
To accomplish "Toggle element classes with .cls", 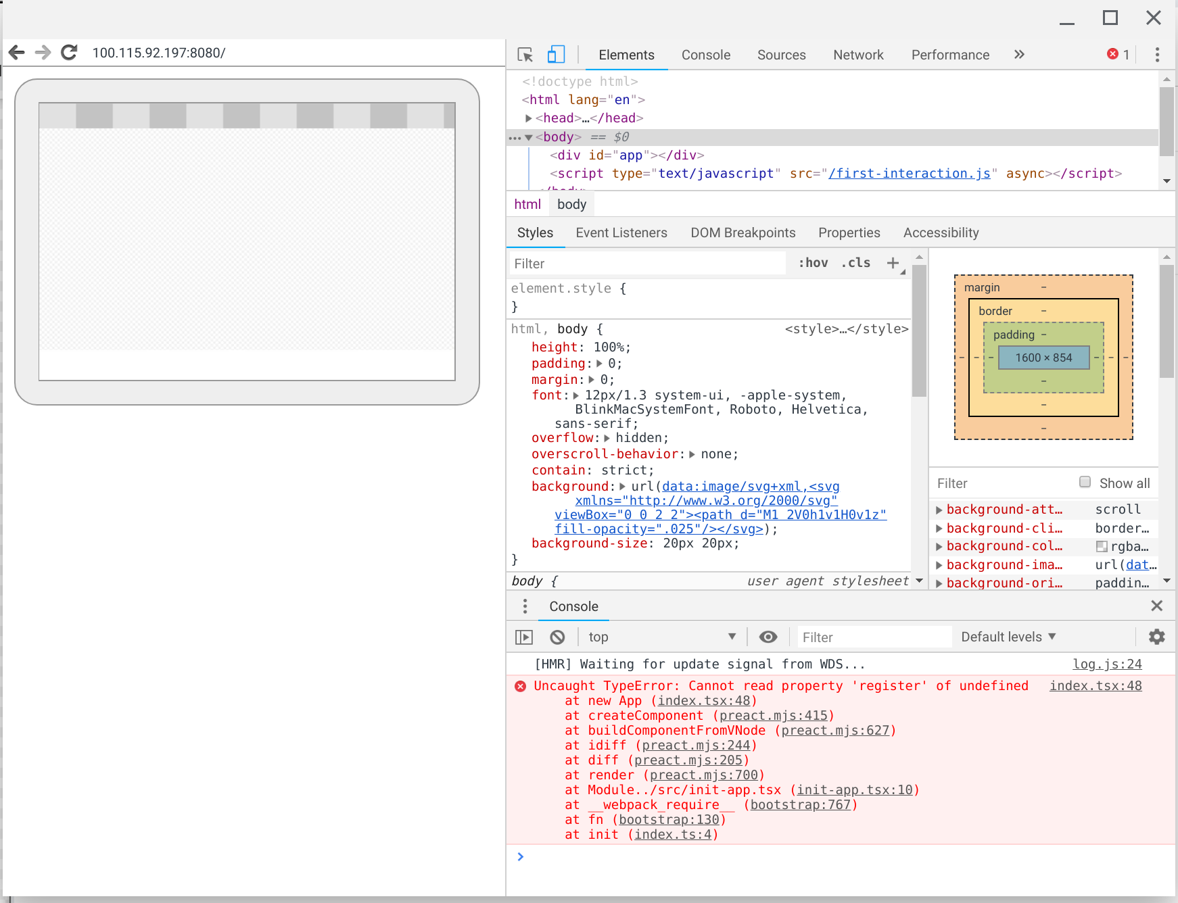I will click(x=855, y=263).
